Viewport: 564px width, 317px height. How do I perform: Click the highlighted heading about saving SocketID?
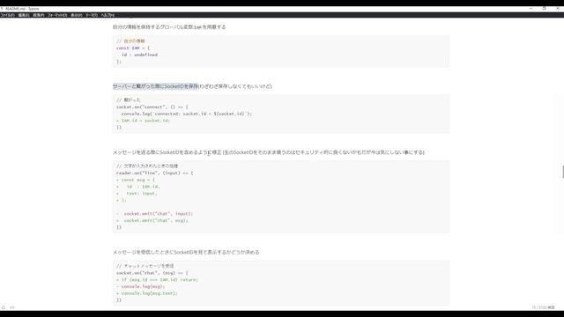[155, 86]
